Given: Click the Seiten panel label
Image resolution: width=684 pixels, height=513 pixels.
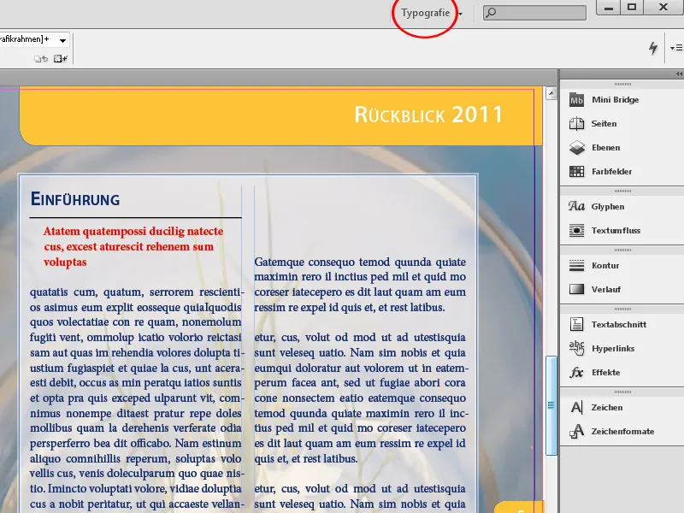Looking at the screenshot, I should [x=604, y=124].
